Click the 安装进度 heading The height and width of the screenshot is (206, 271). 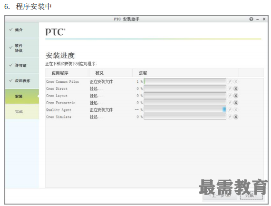click(60, 56)
